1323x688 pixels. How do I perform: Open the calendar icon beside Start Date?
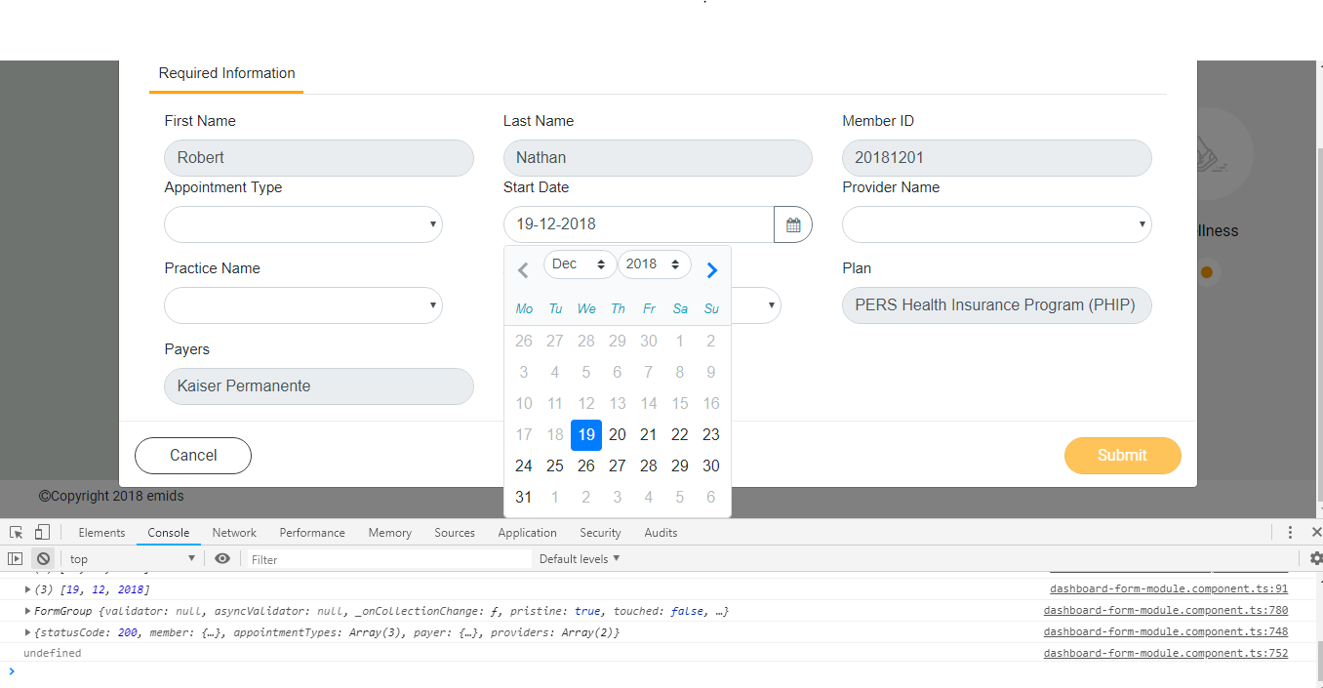[x=792, y=223]
